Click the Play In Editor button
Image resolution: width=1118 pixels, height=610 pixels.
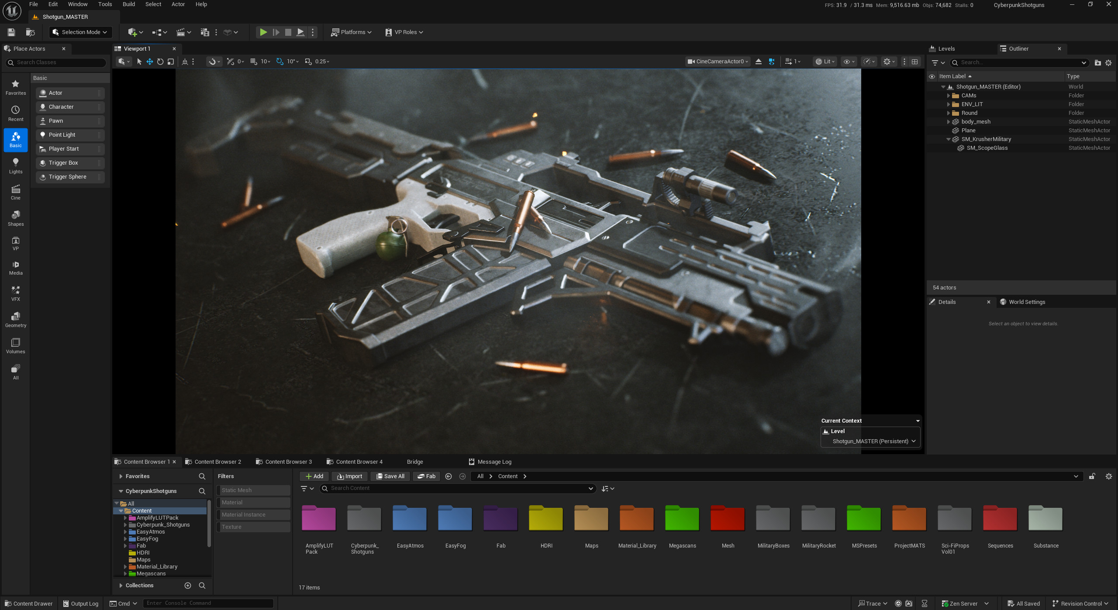263,32
